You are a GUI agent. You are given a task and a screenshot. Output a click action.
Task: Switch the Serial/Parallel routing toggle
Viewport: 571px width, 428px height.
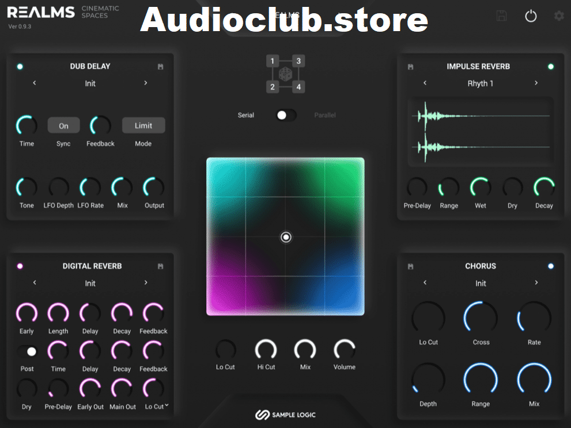286,115
